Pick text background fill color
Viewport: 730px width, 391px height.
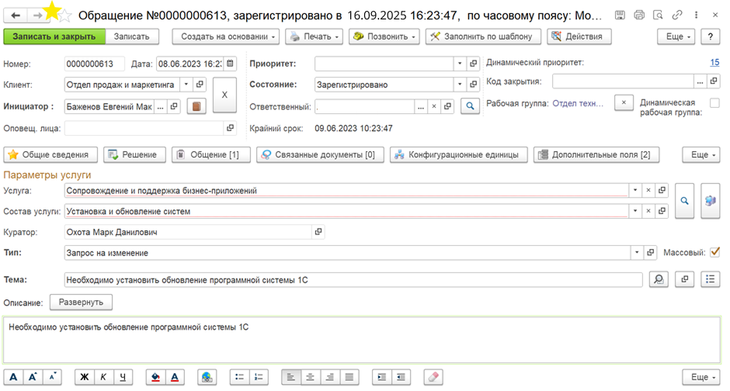tap(155, 377)
